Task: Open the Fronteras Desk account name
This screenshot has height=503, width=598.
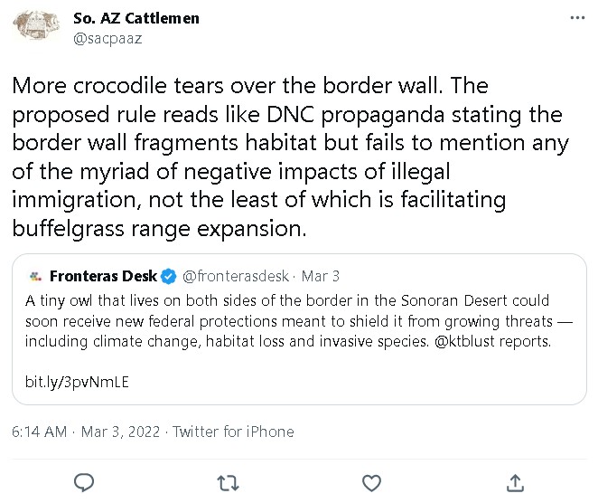Action: click(103, 276)
